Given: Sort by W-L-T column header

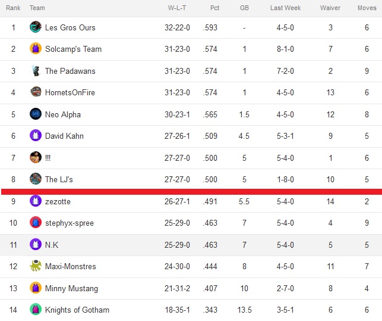Looking at the screenshot, I should point(177,8).
